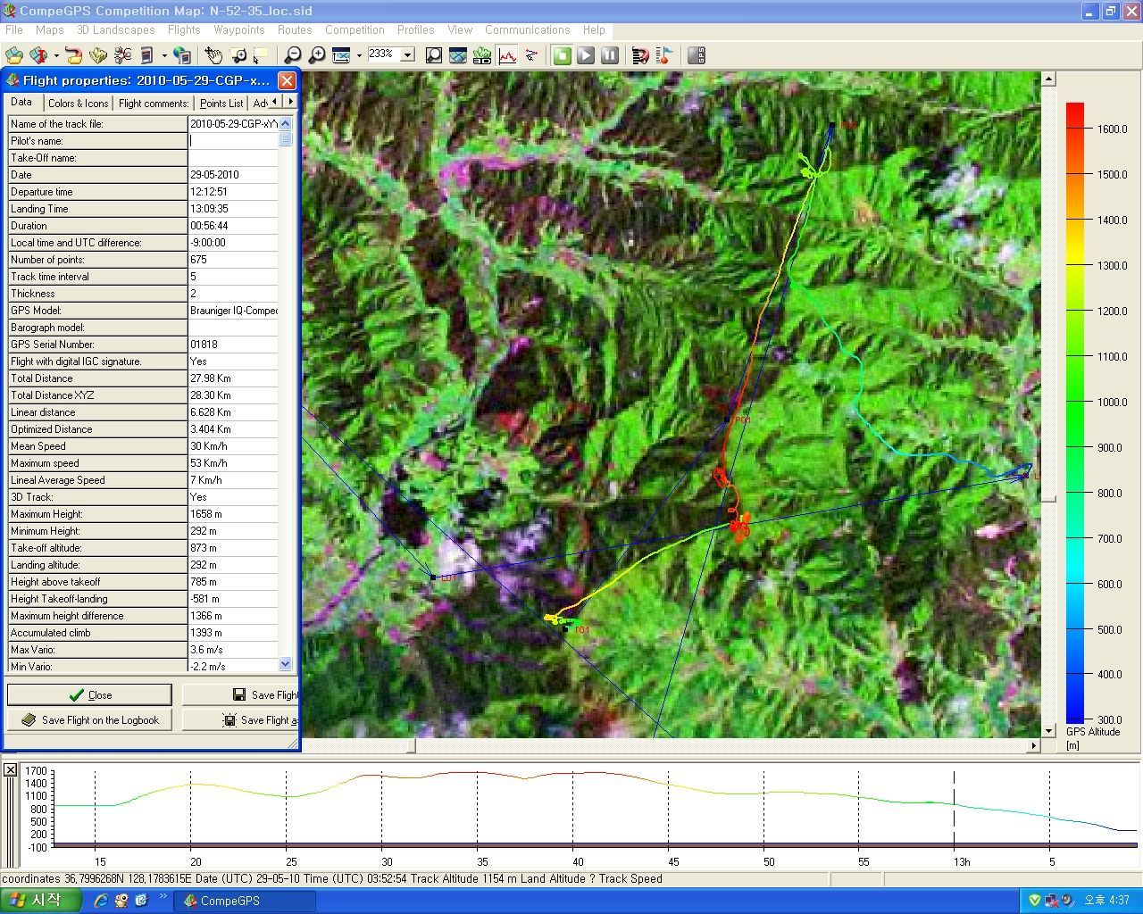Open the Profiles menu
Image resolution: width=1143 pixels, height=914 pixels.
(415, 29)
